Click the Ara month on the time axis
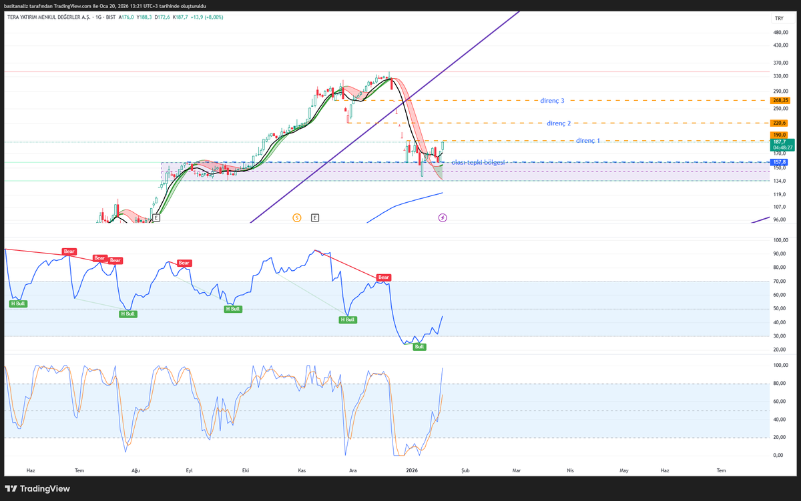801x501 pixels. coord(353,470)
